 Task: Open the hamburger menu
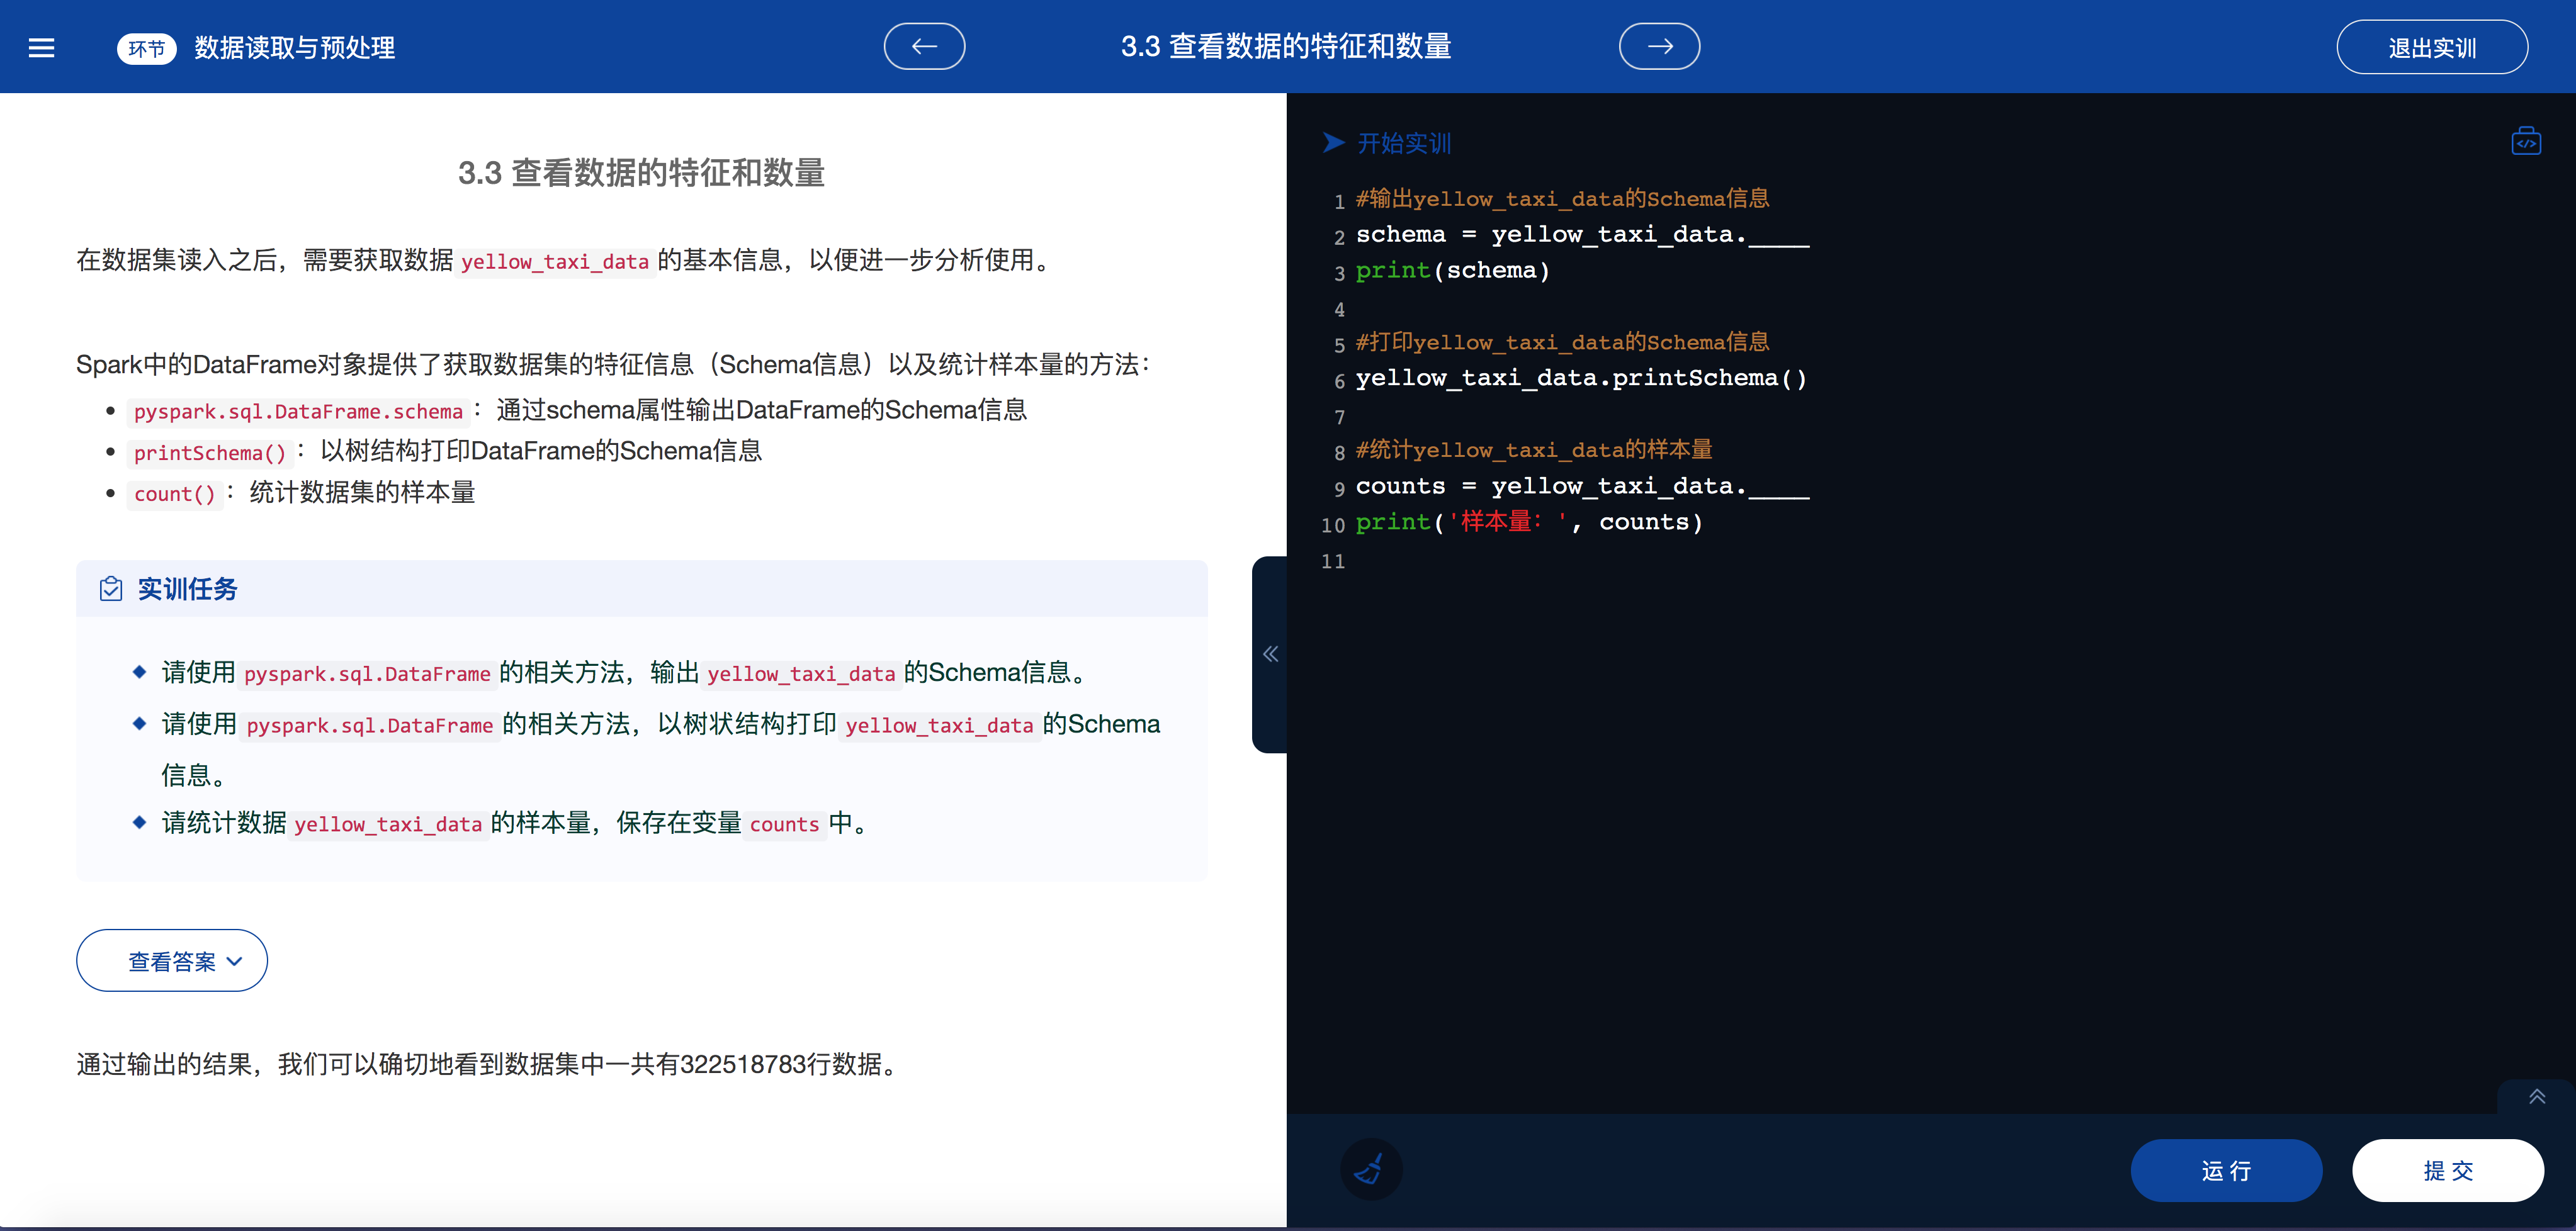41,47
